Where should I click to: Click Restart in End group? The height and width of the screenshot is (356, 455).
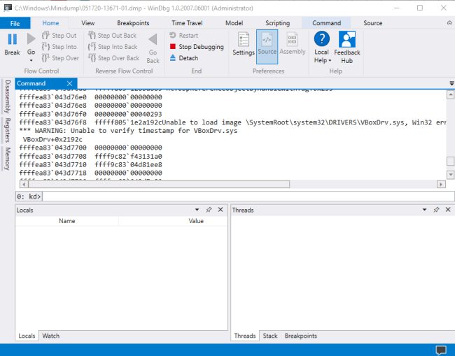click(183, 36)
